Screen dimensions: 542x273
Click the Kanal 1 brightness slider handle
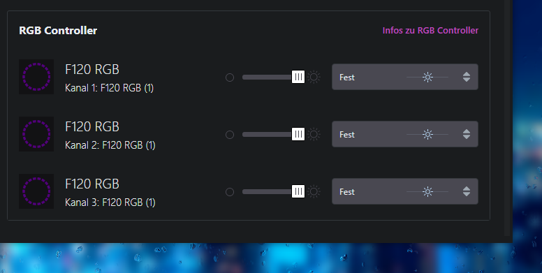pyautogui.click(x=298, y=77)
